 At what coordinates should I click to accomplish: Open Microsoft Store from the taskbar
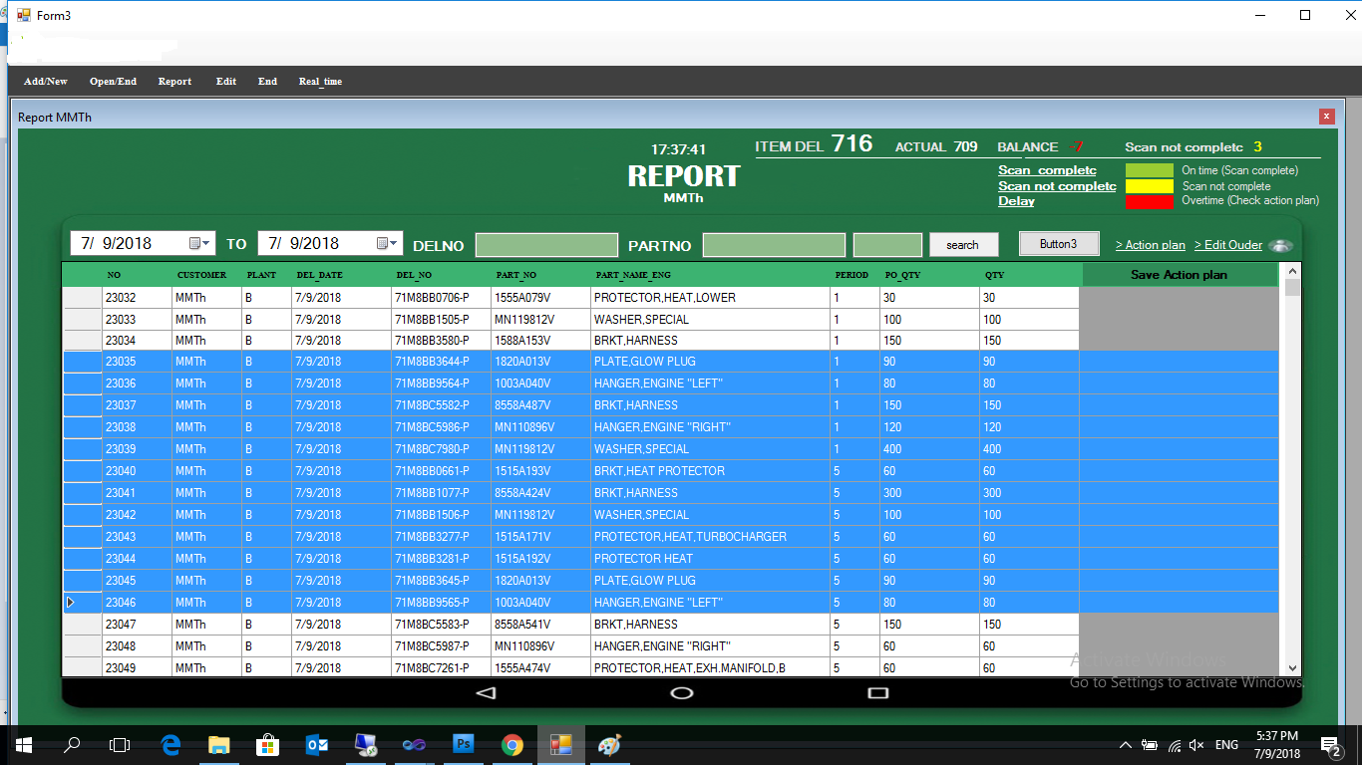click(268, 745)
